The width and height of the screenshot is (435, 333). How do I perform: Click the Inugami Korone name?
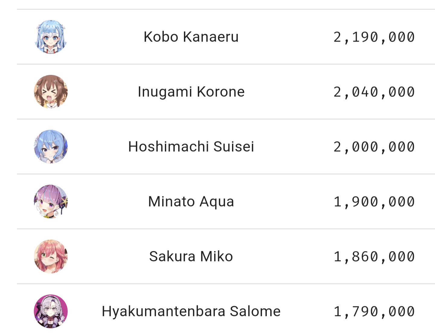coord(191,92)
